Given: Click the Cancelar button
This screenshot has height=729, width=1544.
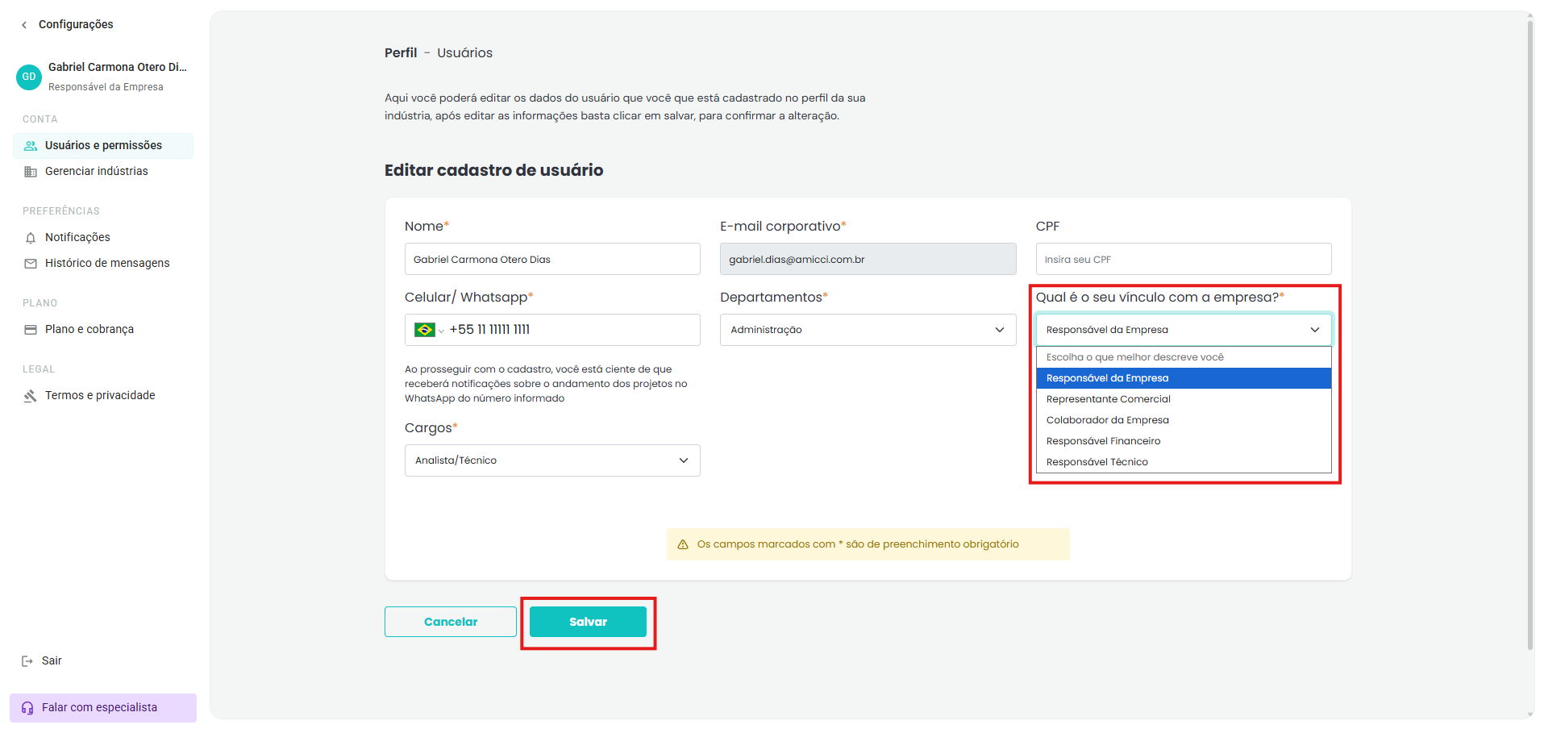Looking at the screenshot, I should click(x=451, y=622).
